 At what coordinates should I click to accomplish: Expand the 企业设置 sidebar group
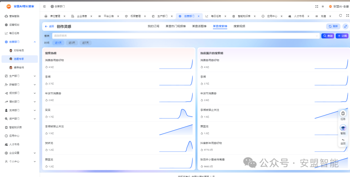click(x=35, y=153)
